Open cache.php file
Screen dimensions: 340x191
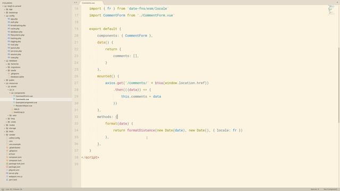coord(15,29)
